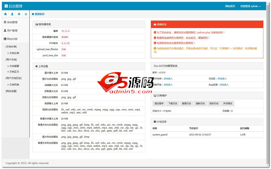Open the 点击进入 link for 技术支持
Viewport: 271px width, 169px height.
pos(168,79)
